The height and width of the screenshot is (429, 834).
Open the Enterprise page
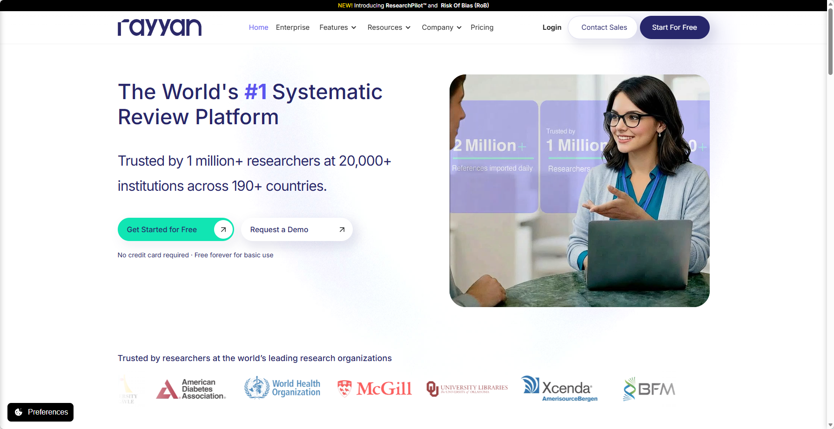[x=292, y=27]
